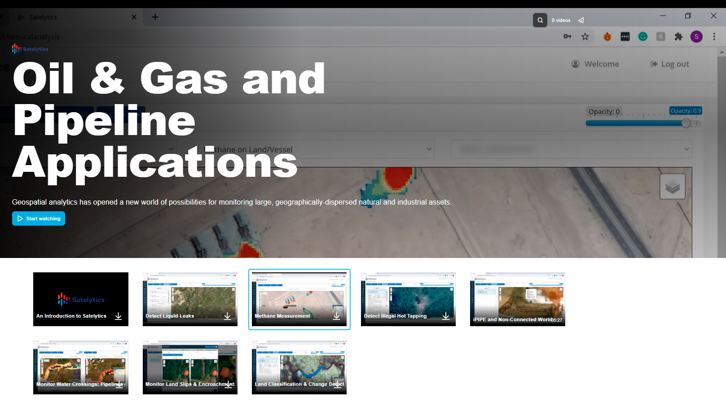
Task: Download Monitor Land Slips & Encroachments video
Action: (x=229, y=384)
